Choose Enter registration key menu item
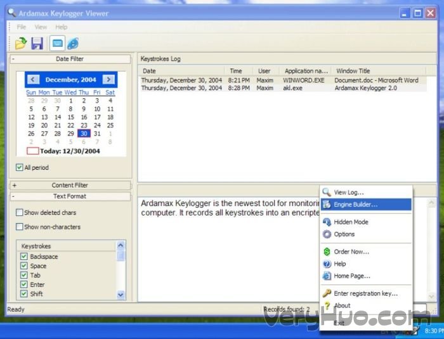 click(x=366, y=293)
